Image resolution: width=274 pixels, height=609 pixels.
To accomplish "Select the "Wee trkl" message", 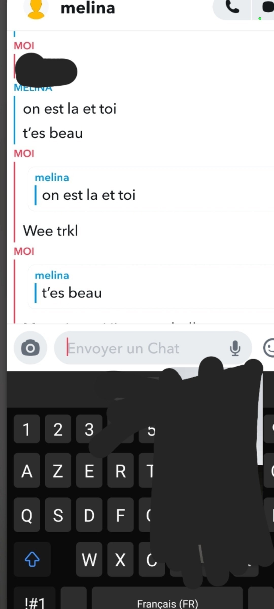I will (x=50, y=231).
